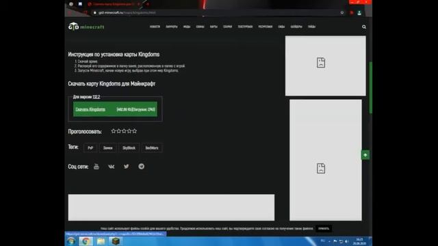Open the Ресурспаки menu item
438x246 pixels.
(x=266, y=27)
